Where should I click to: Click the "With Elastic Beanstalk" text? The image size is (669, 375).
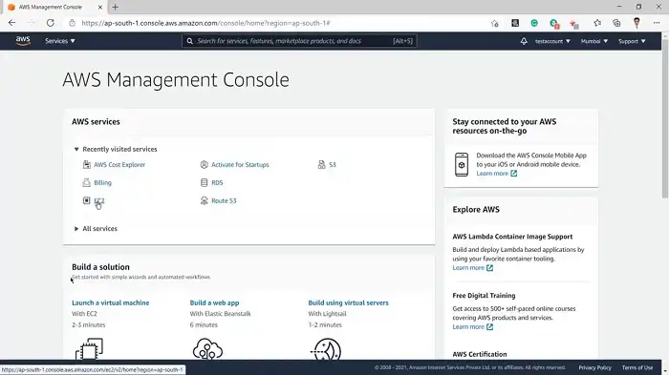[x=220, y=314]
